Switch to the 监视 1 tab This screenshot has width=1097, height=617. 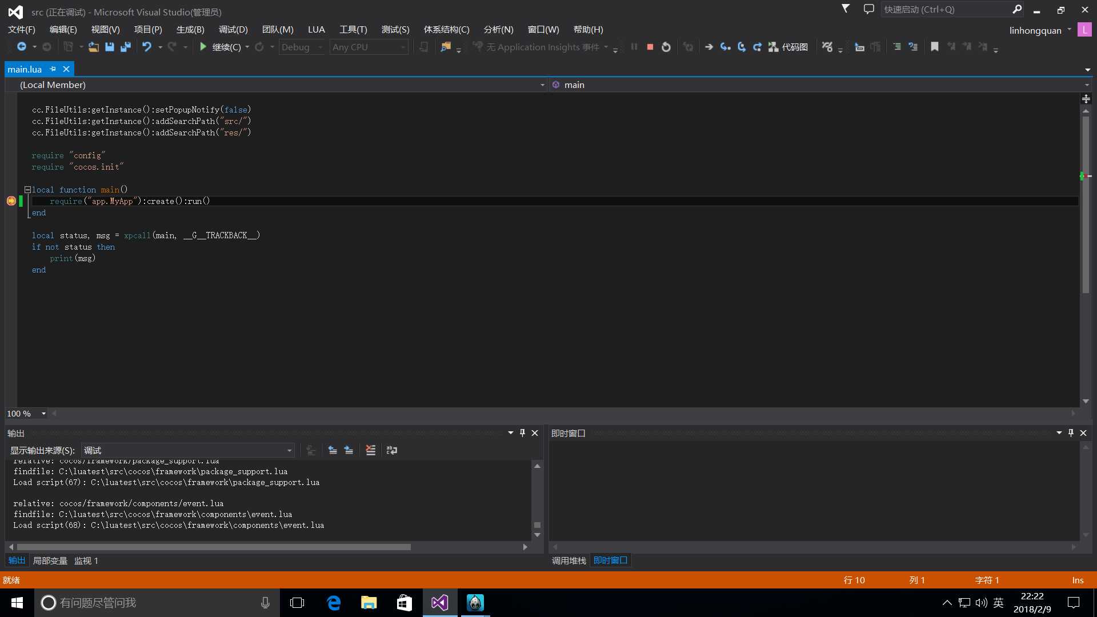[x=86, y=560]
